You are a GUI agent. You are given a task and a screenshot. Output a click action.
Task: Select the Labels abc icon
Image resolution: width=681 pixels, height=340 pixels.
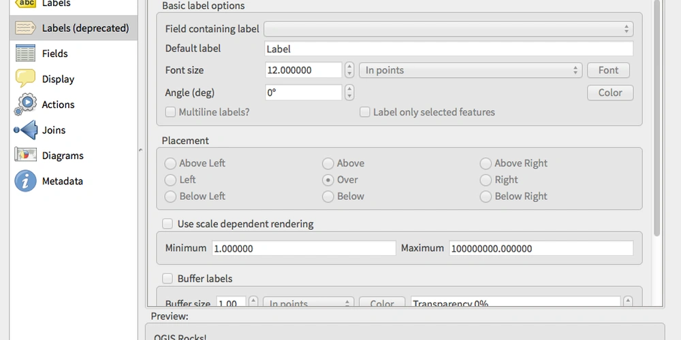[x=27, y=3]
